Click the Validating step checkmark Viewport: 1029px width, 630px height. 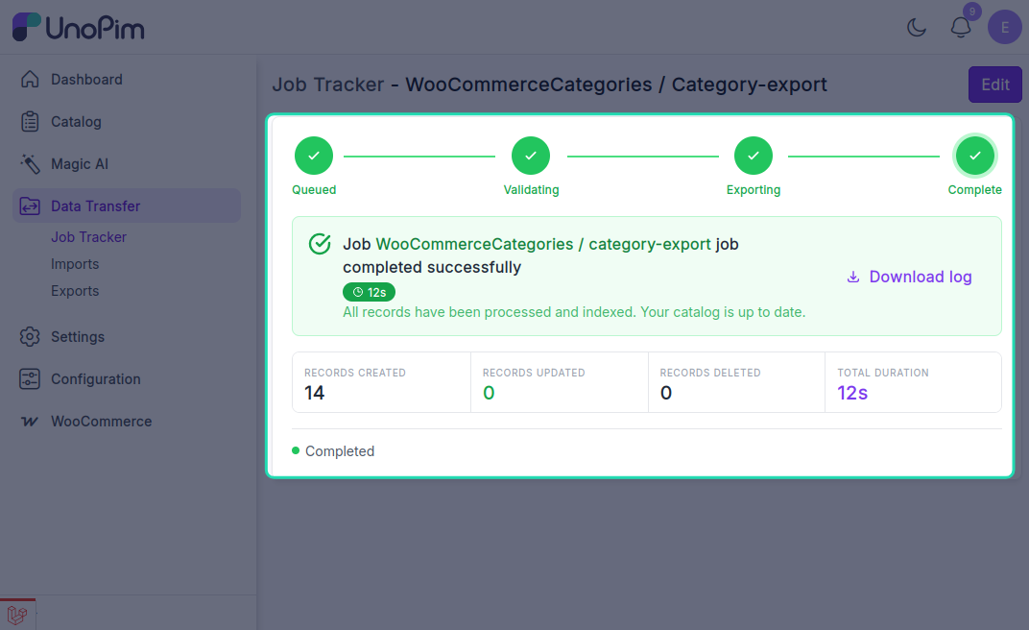[x=531, y=156]
